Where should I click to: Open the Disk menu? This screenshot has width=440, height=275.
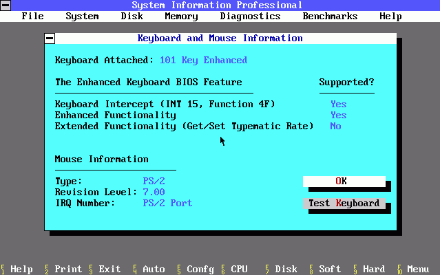pos(132,16)
